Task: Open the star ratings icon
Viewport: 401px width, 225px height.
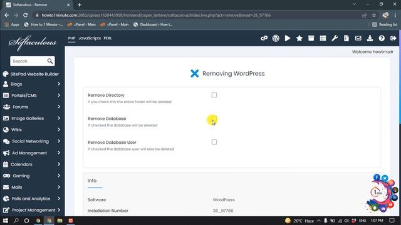Action: click(299, 38)
